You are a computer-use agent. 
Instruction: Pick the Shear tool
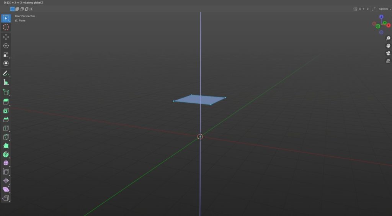[x=6, y=190]
